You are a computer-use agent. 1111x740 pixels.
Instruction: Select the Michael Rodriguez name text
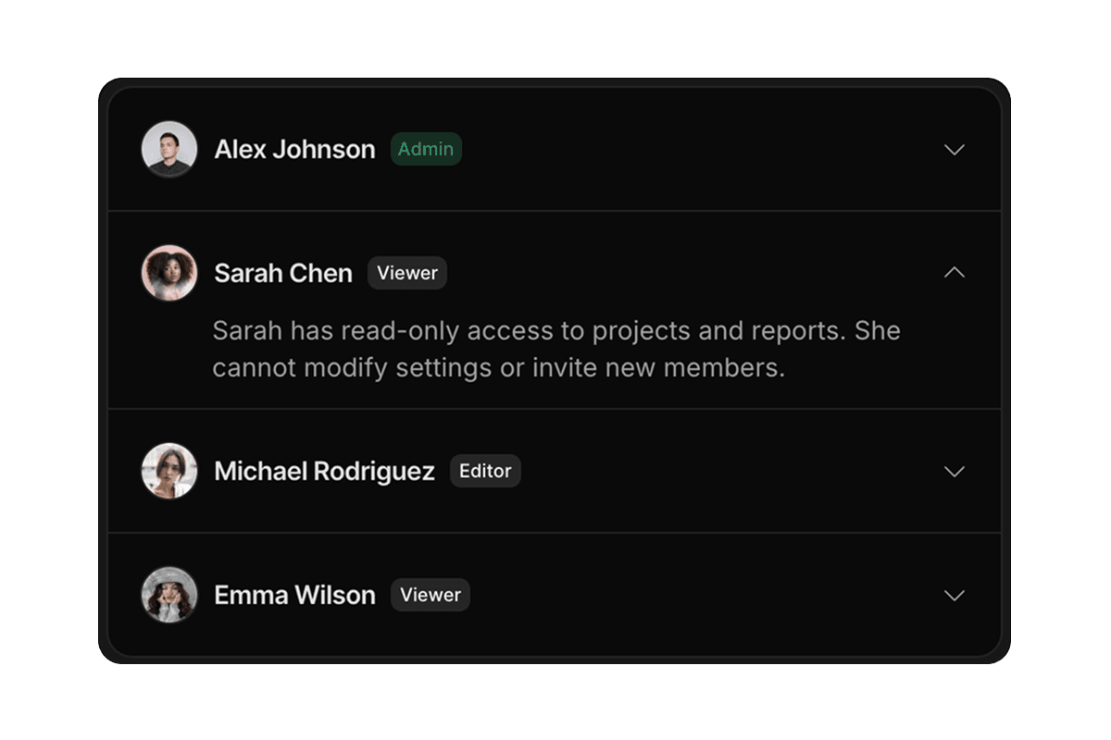(x=324, y=472)
